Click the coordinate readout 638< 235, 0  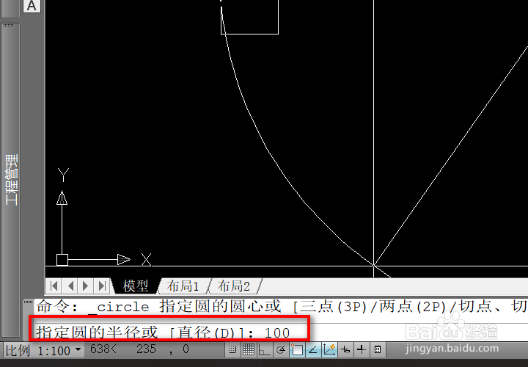point(140,349)
